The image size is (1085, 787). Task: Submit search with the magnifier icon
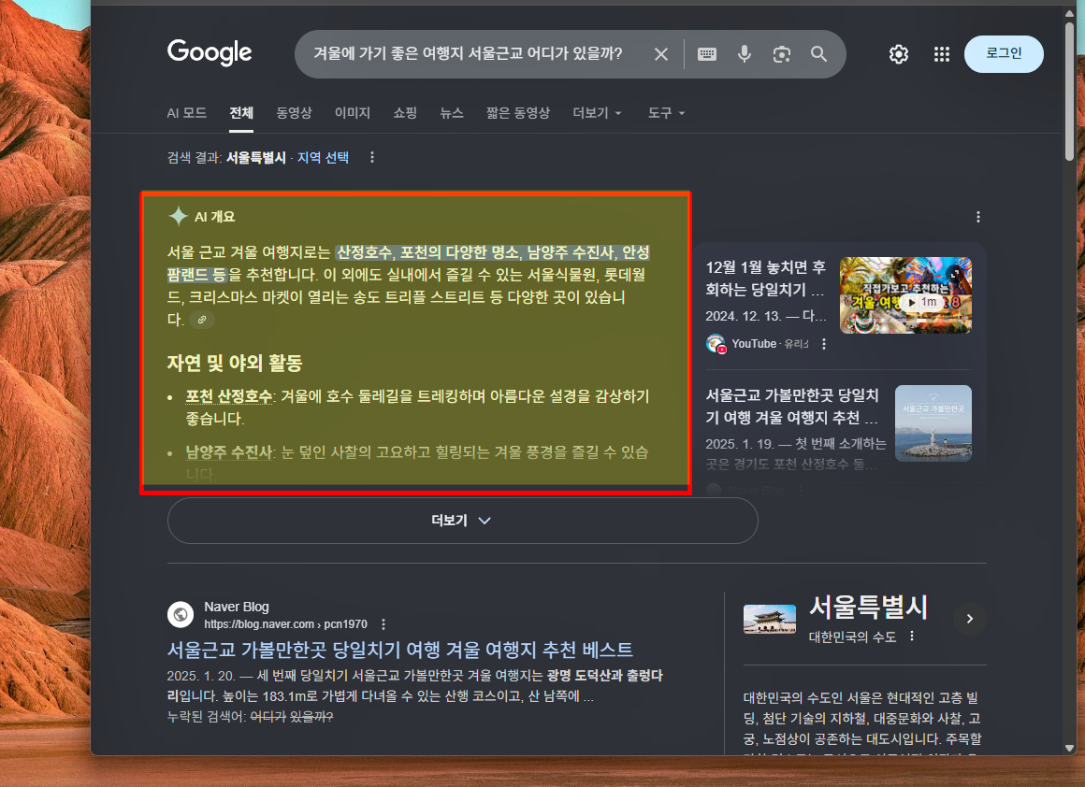pyautogui.click(x=818, y=54)
